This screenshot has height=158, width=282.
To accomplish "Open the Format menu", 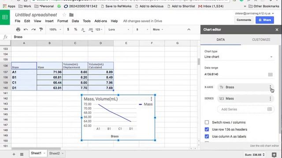I will [63, 21].
